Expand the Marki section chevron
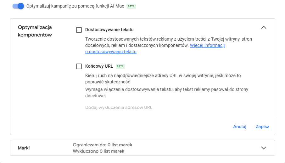The image size is (285, 163). click(264, 148)
